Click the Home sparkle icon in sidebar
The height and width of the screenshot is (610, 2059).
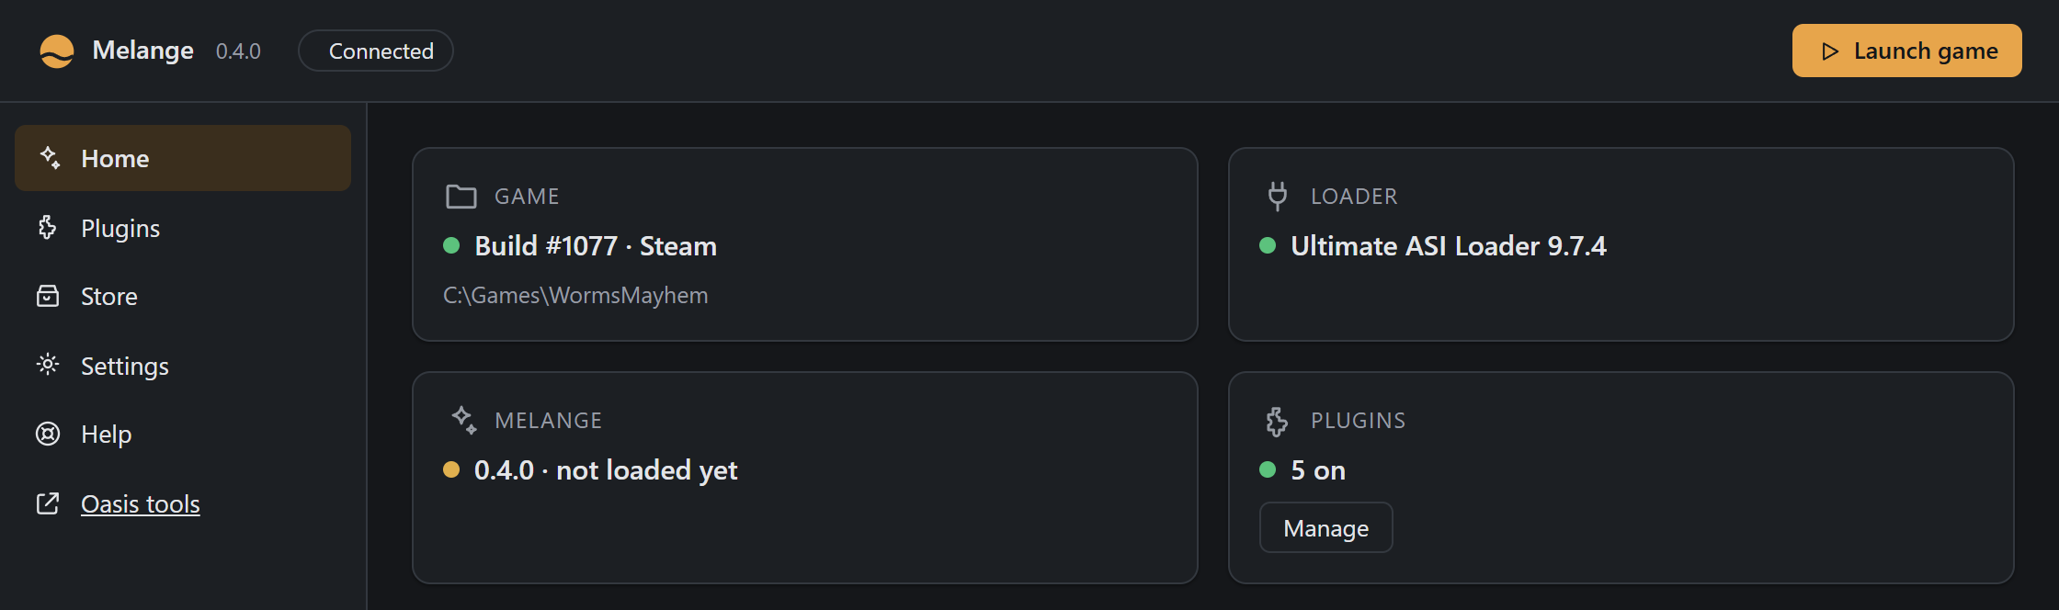point(50,158)
